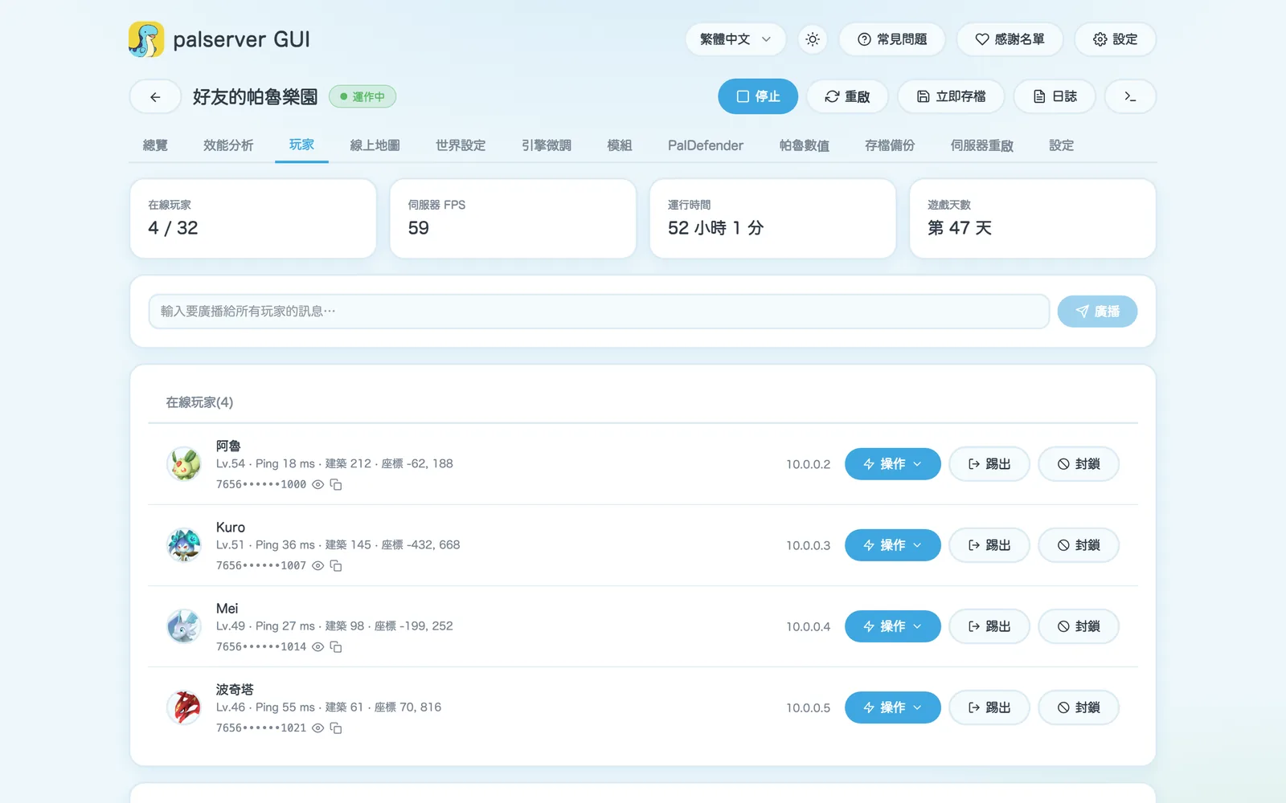Click Mei's player avatar
This screenshot has height=803, width=1286.
pos(184,626)
